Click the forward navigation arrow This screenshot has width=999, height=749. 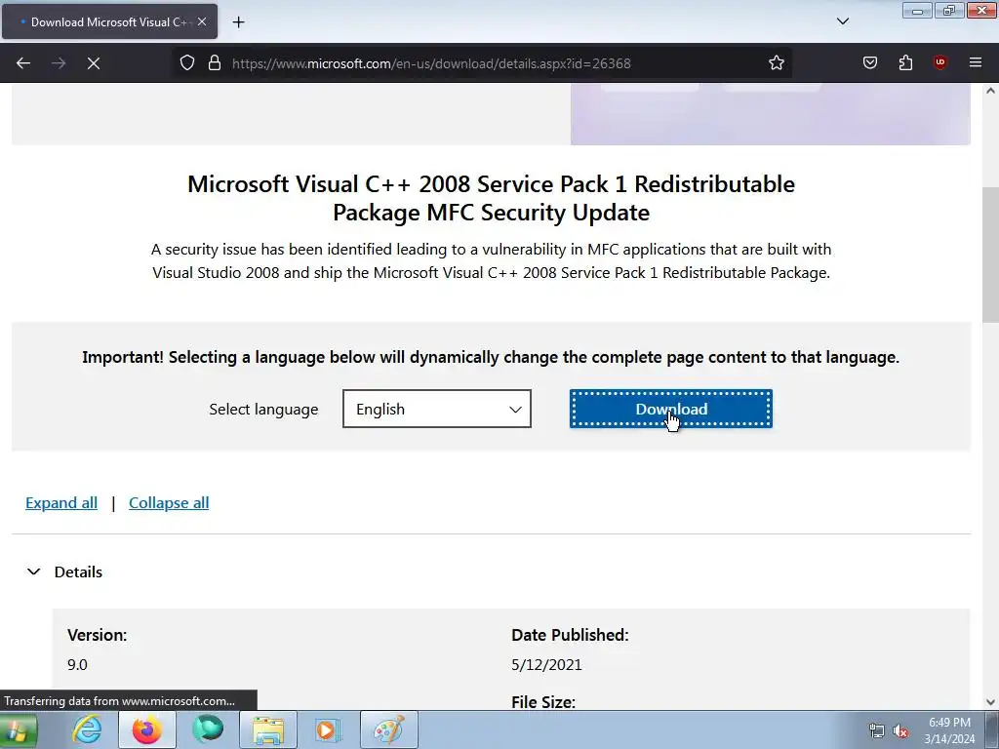pos(59,63)
